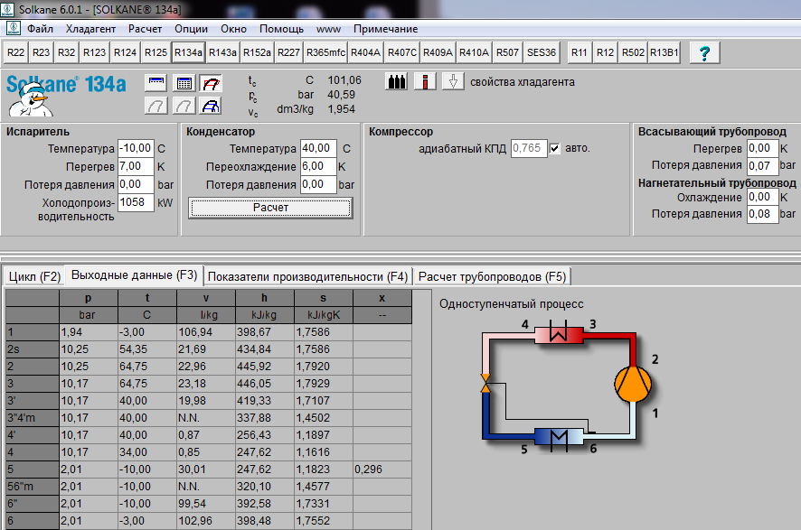Open the www menu
This screenshot has height=530, width=801.
pyautogui.click(x=328, y=29)
